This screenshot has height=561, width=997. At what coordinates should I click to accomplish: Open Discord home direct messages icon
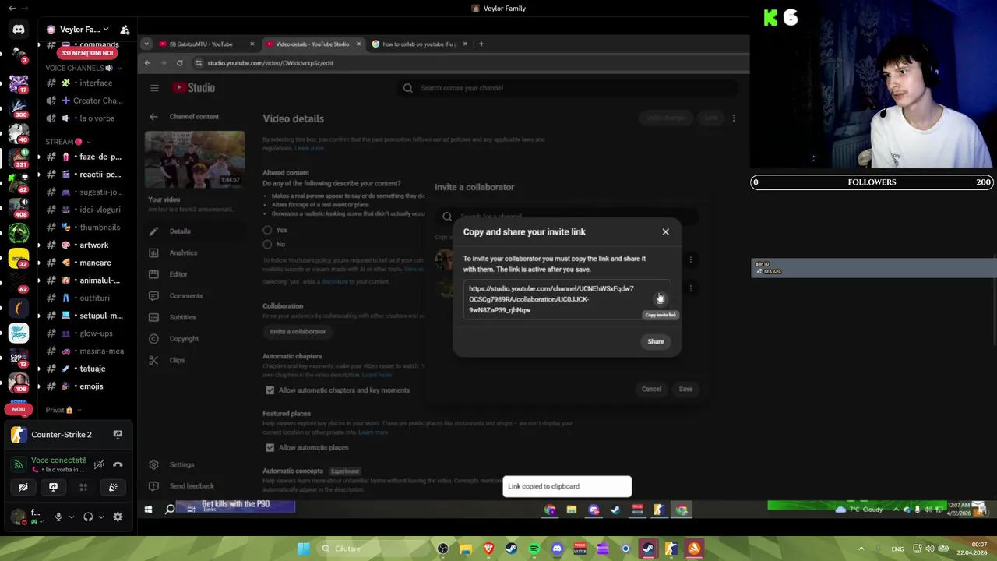[19, 30]
